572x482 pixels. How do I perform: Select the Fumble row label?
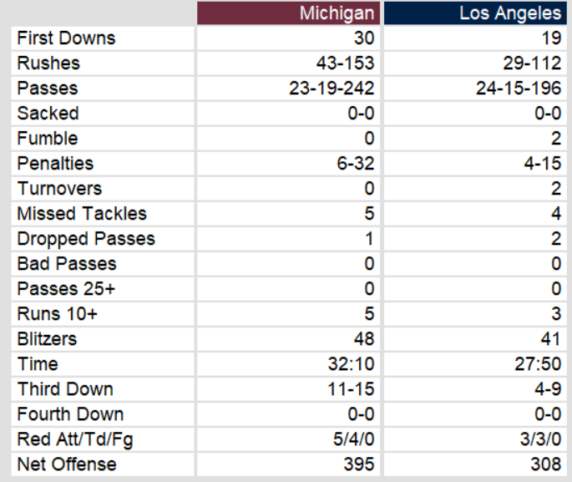pos(48,139)
